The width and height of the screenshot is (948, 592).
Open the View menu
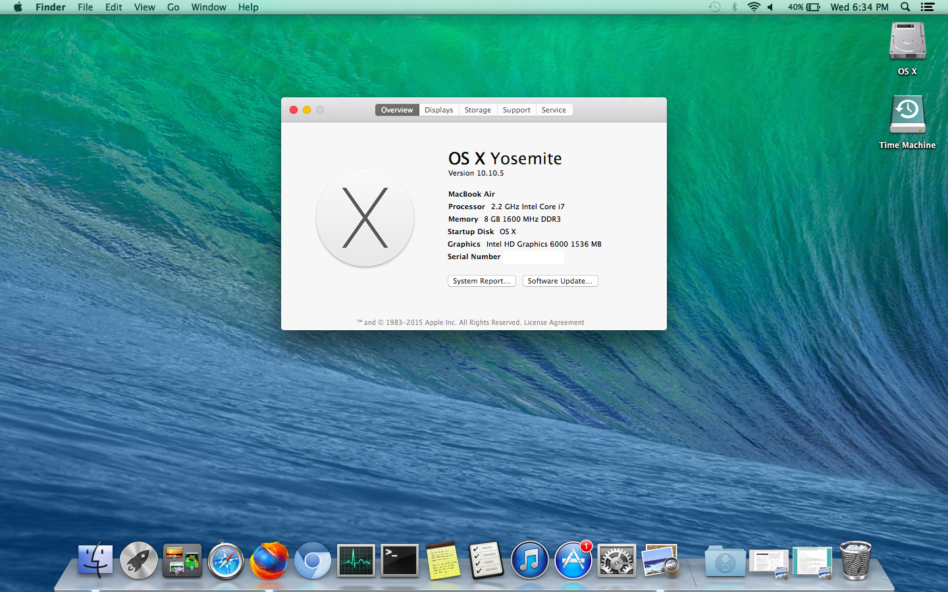click(145, 7)
